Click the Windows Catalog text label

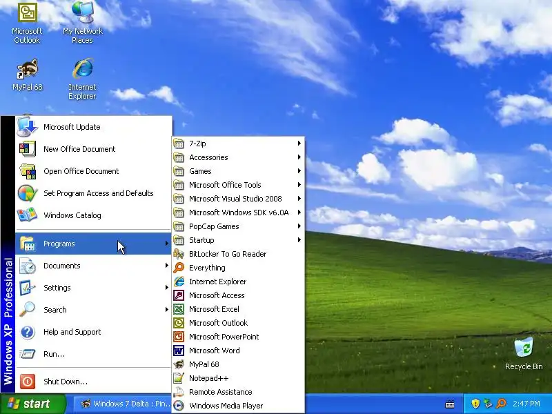point(72,215)
